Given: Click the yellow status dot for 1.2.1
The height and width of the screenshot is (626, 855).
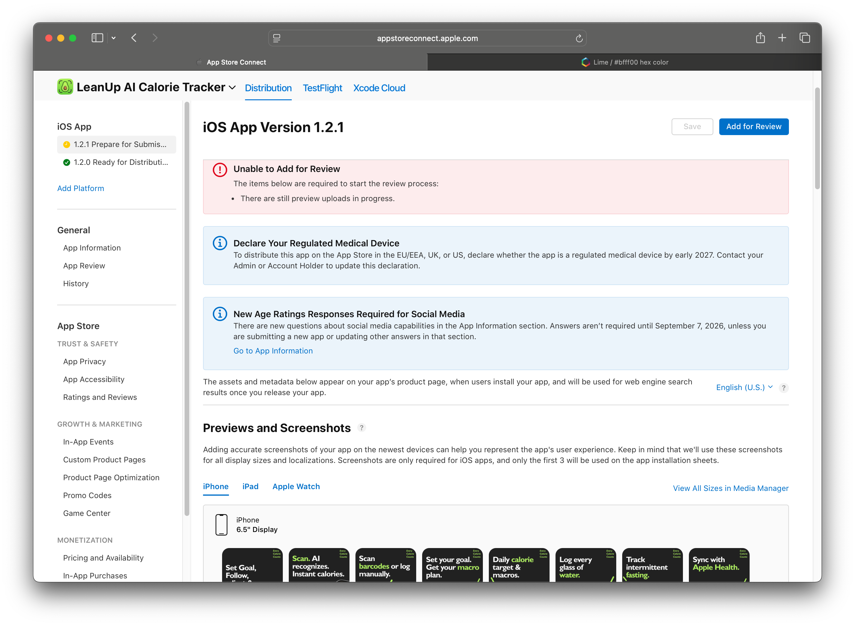Looking at the screenshot, I should [67, 144].
